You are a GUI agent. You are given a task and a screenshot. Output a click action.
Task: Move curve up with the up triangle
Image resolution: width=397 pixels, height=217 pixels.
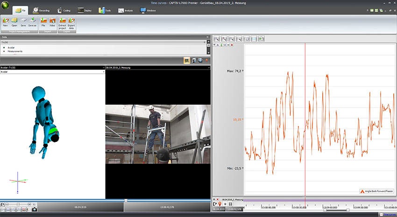pos(218,45)
